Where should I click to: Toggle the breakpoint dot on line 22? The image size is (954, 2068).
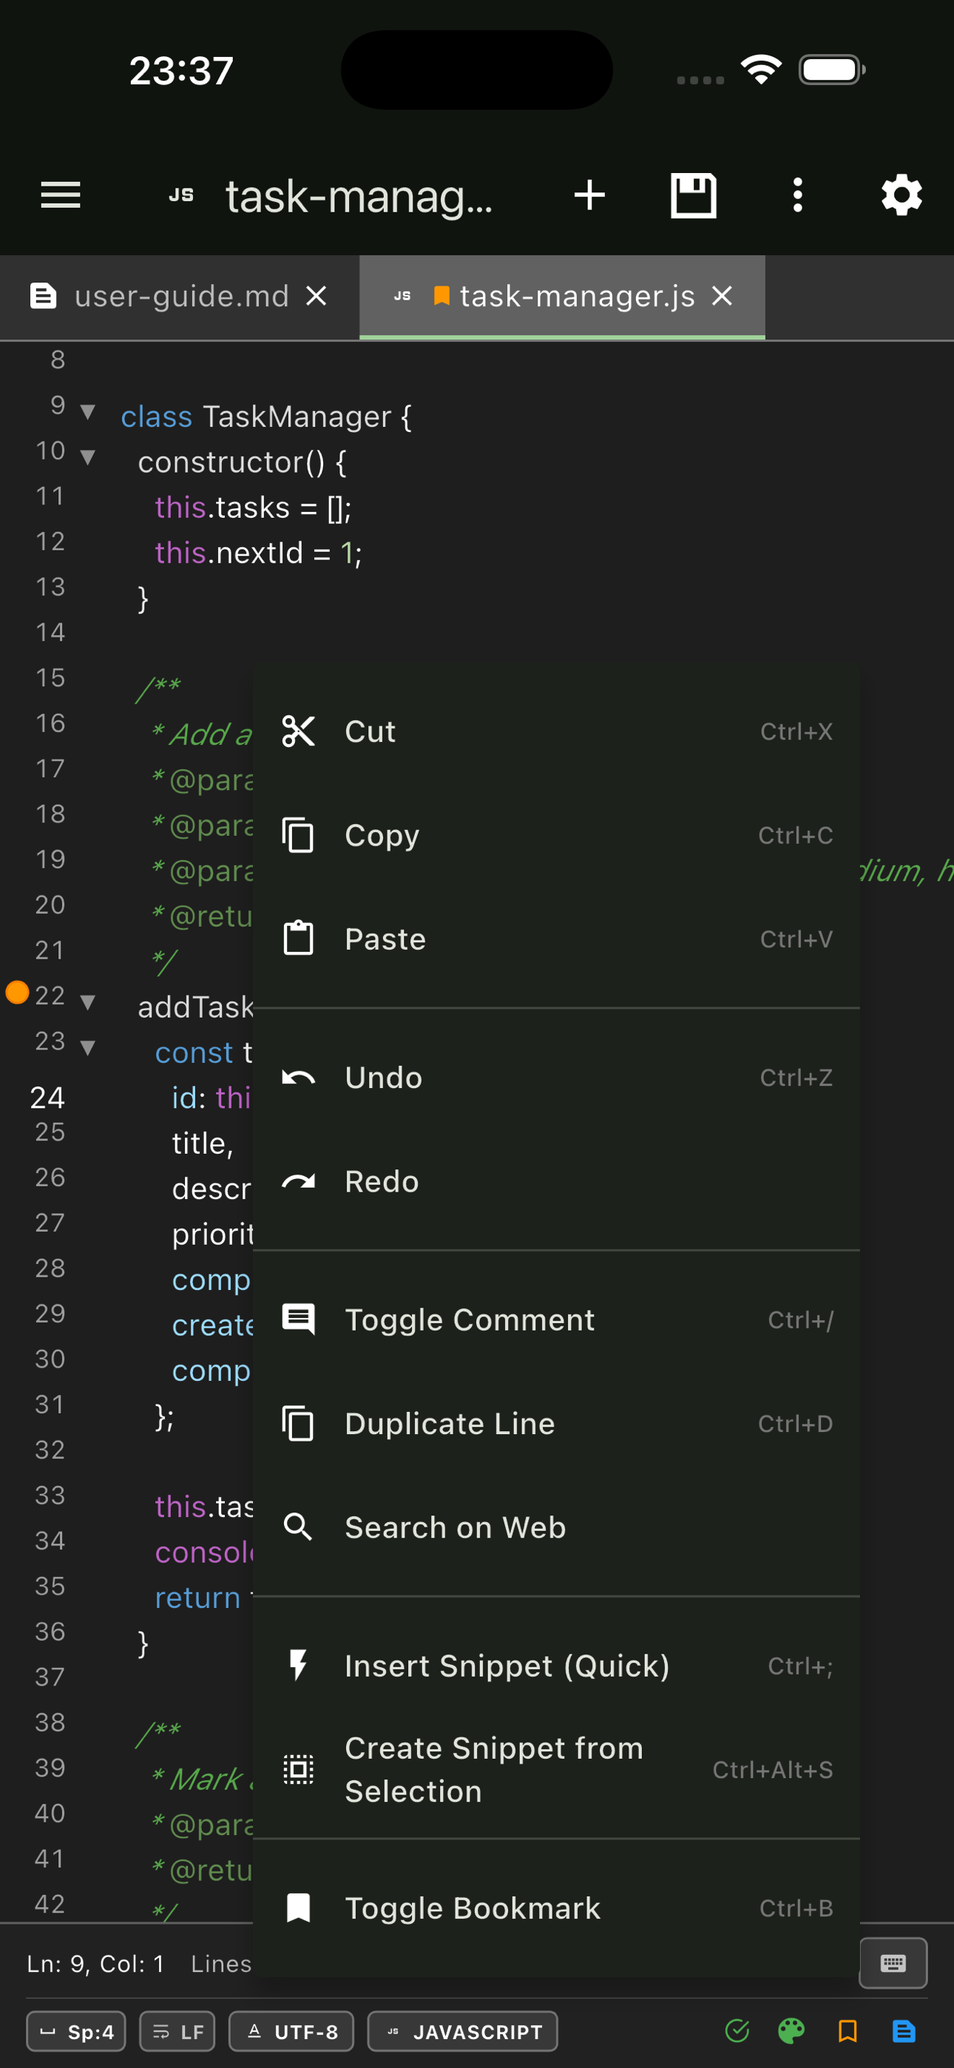[x=17, y=993]
